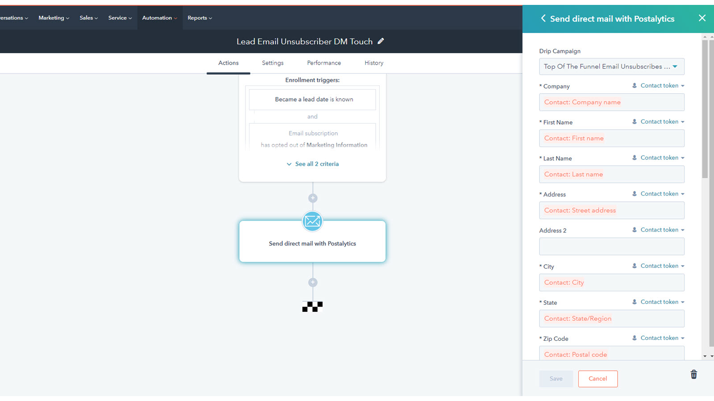Open the Service menu
714x401 pixels.
pos(120,18)
